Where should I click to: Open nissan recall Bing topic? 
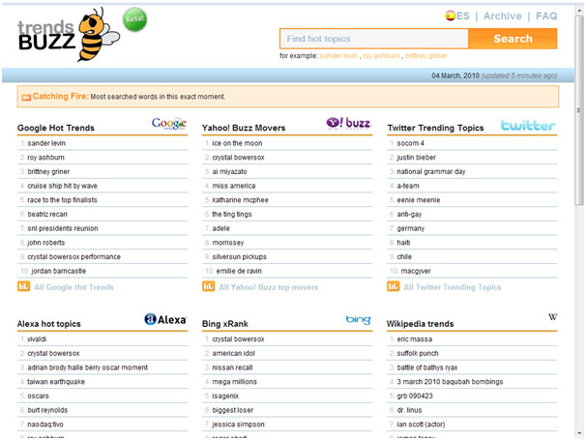tap(232, 367)
